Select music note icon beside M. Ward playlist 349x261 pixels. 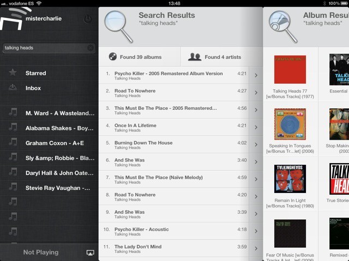13,113
